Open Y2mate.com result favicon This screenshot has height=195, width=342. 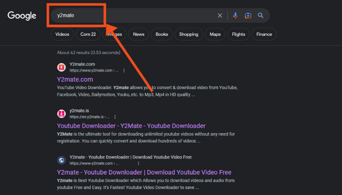(62, 67)
